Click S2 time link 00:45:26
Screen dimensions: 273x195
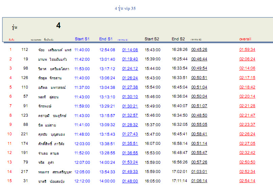tap(199, 50)
